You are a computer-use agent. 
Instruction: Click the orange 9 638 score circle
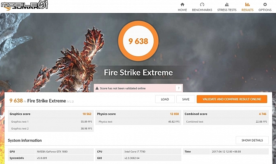coord(138,41)
